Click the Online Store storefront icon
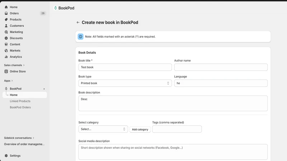The width and height of the screenshot is (287, 161). (6, 71)
